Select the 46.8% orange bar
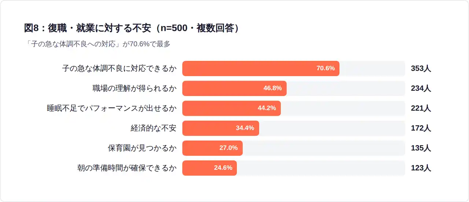Screen dimensions: 469x202 coord(234,88)
